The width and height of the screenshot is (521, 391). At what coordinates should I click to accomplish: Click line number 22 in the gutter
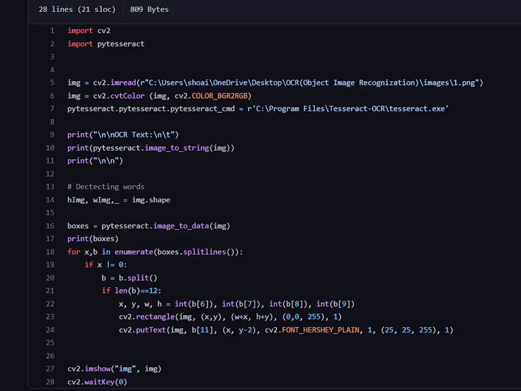tap(50, 304)
